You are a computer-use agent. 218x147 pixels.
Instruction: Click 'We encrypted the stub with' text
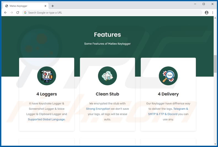click(x=107, y=104)
